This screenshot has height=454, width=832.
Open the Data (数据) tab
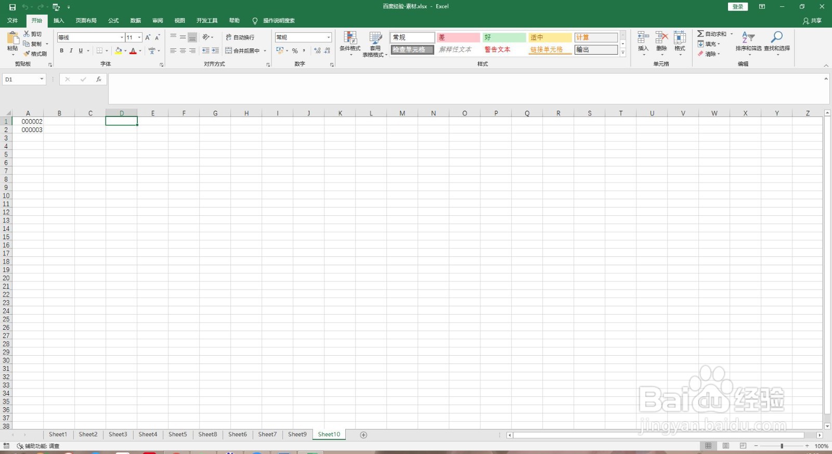(136, 21)
